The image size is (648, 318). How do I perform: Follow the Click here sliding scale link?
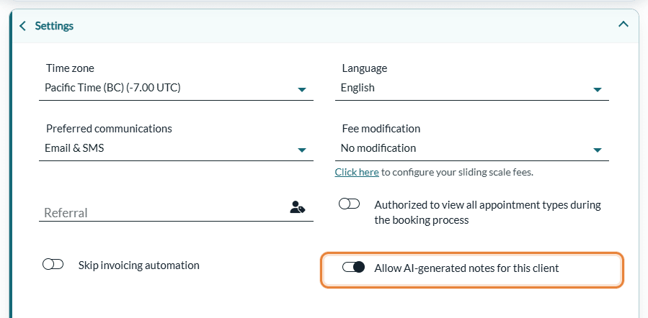pyautogui.click(x=357, y=172)
